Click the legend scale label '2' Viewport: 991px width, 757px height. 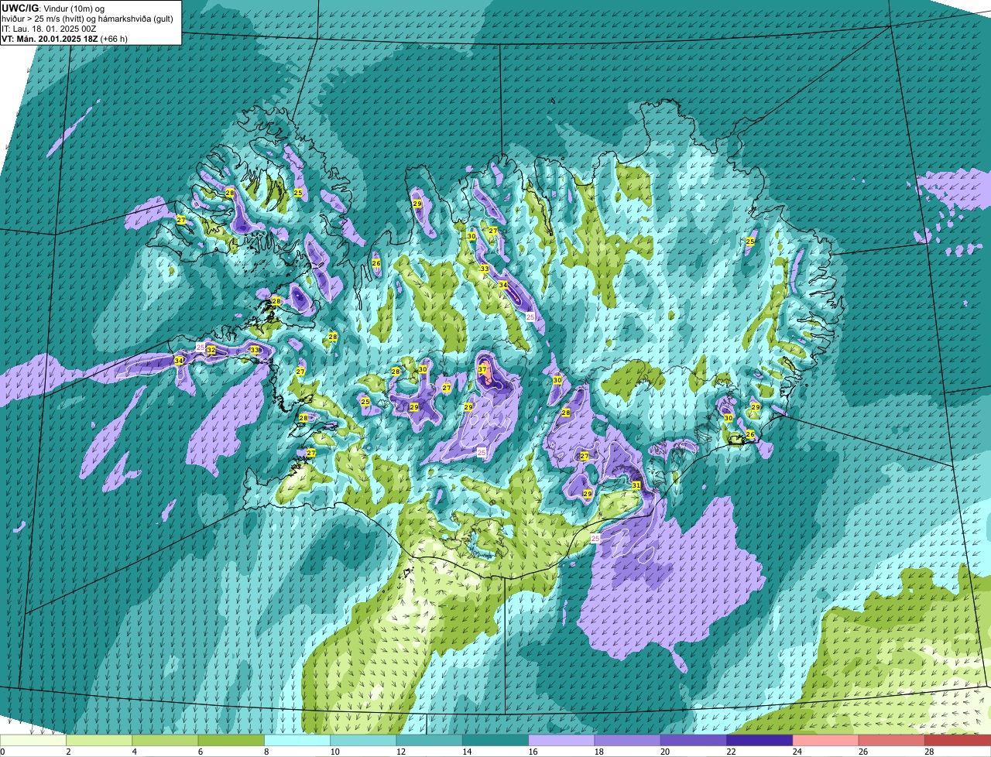[68, 752]
